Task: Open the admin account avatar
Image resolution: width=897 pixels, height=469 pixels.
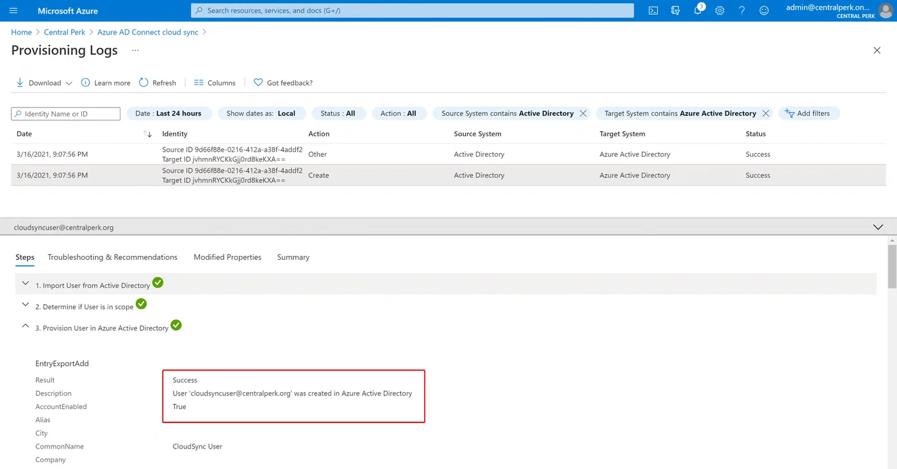Action: [885, 11]
